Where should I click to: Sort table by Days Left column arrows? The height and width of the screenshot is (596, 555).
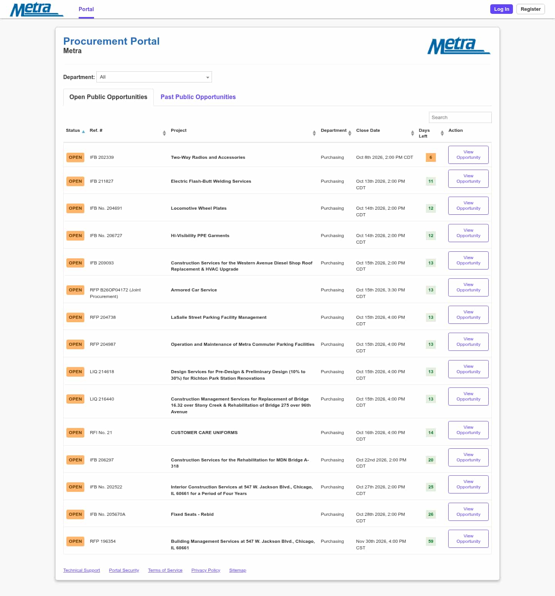(x=442, y=133)
